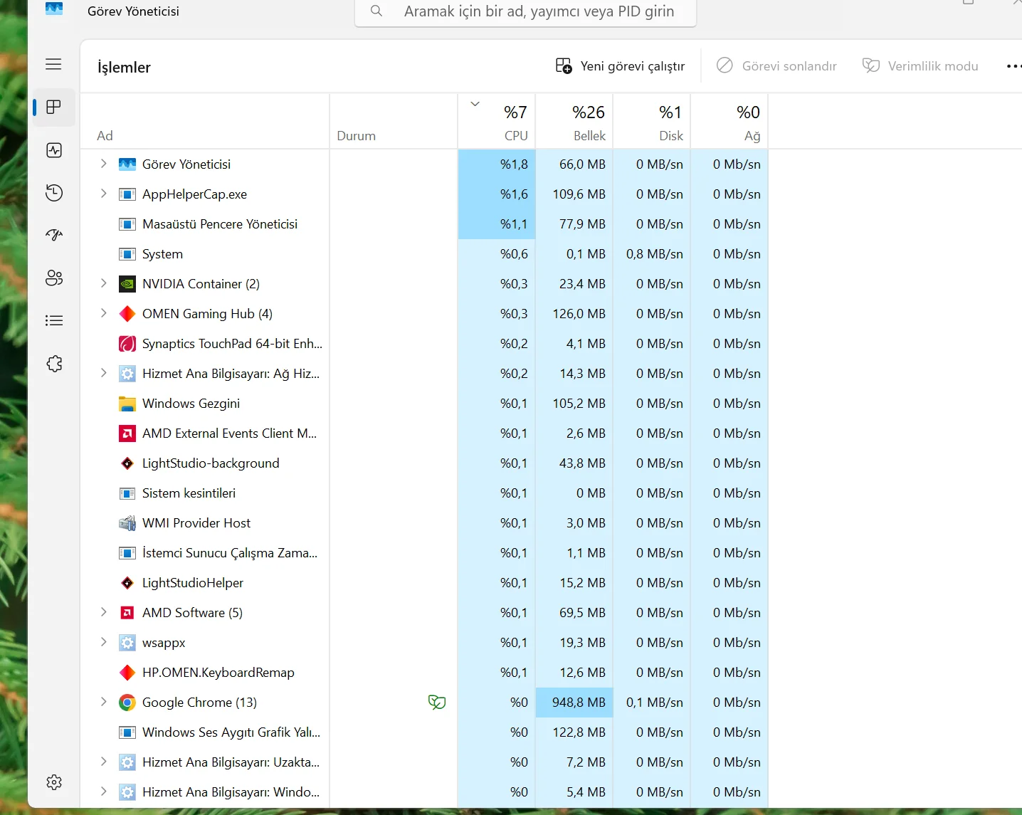Click the HP.OMEN.KeyboardRemap process icon

tap(127, 673)
